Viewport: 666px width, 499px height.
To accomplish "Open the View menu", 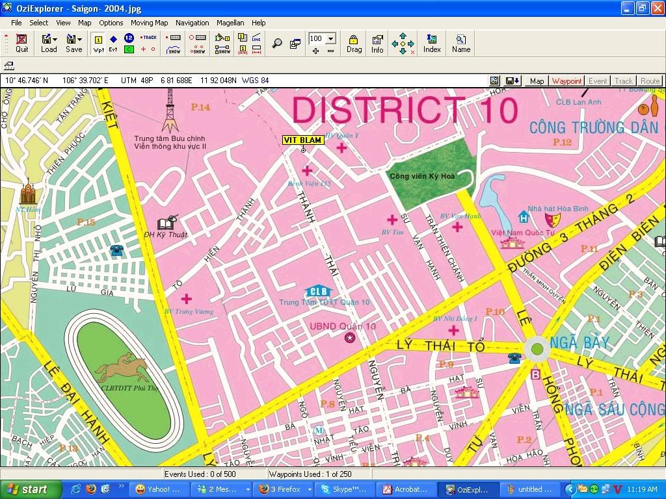I will coord(63,23).
